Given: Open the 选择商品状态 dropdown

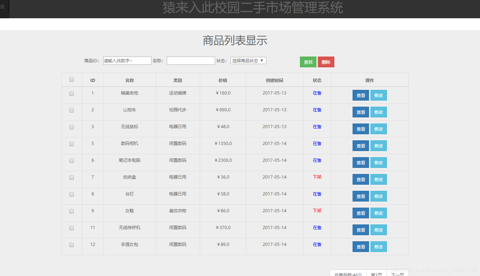Looking at the screenshot, I should tap(248, 61).
